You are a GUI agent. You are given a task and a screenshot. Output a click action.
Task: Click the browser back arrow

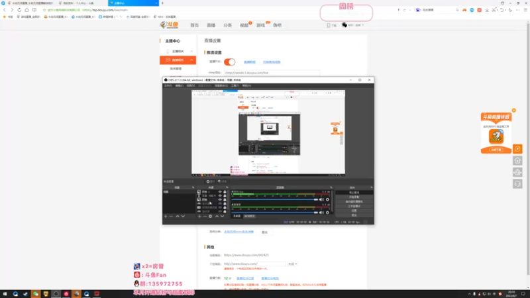[5, 10]
